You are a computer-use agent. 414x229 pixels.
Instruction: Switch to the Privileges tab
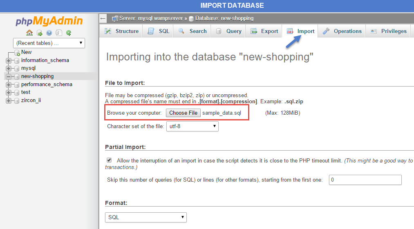(x=388, y=31)
